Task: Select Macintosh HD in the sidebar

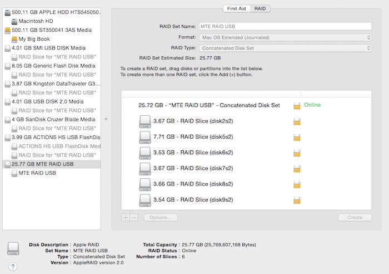Action: pyautogui.click(x=52, y=21)
